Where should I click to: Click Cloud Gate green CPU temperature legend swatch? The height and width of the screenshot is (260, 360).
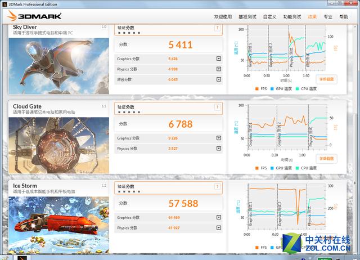tap(298, 168)
